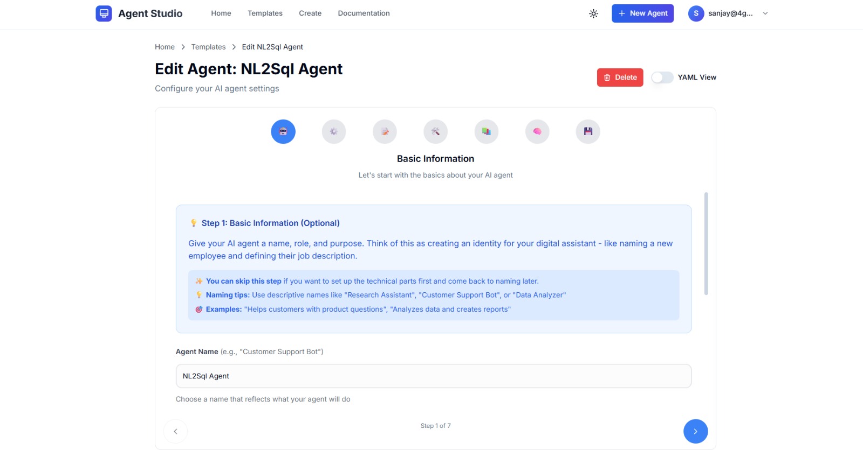Open the memo-and-pencil step icon
The height and width of the screenshot is (450, 863).
385,131
